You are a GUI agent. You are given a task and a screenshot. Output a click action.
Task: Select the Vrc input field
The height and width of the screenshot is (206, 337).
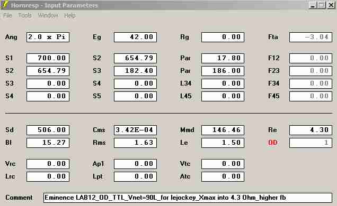tap(48, 164)
